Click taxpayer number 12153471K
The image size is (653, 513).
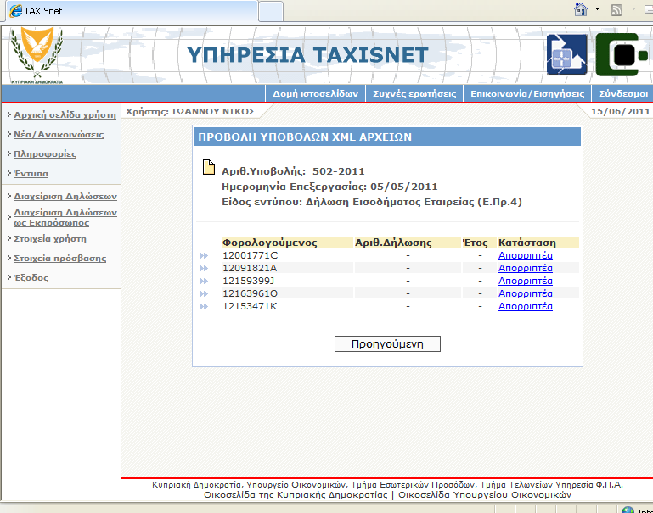tap(250, 307)
